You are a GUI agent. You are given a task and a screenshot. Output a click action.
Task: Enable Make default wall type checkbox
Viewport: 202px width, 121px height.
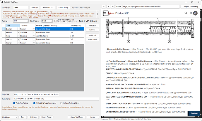[x=61, y=103]
